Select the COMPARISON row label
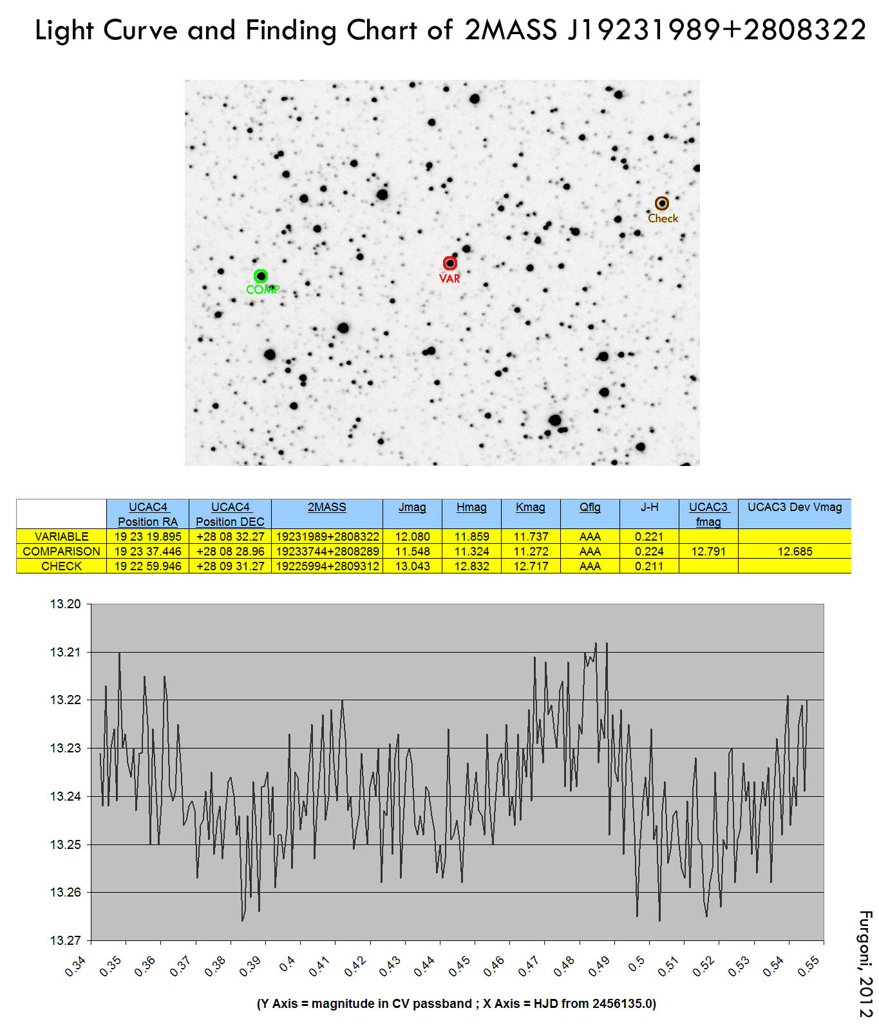This screenshot has height=1024, width=879. point(62,552)
